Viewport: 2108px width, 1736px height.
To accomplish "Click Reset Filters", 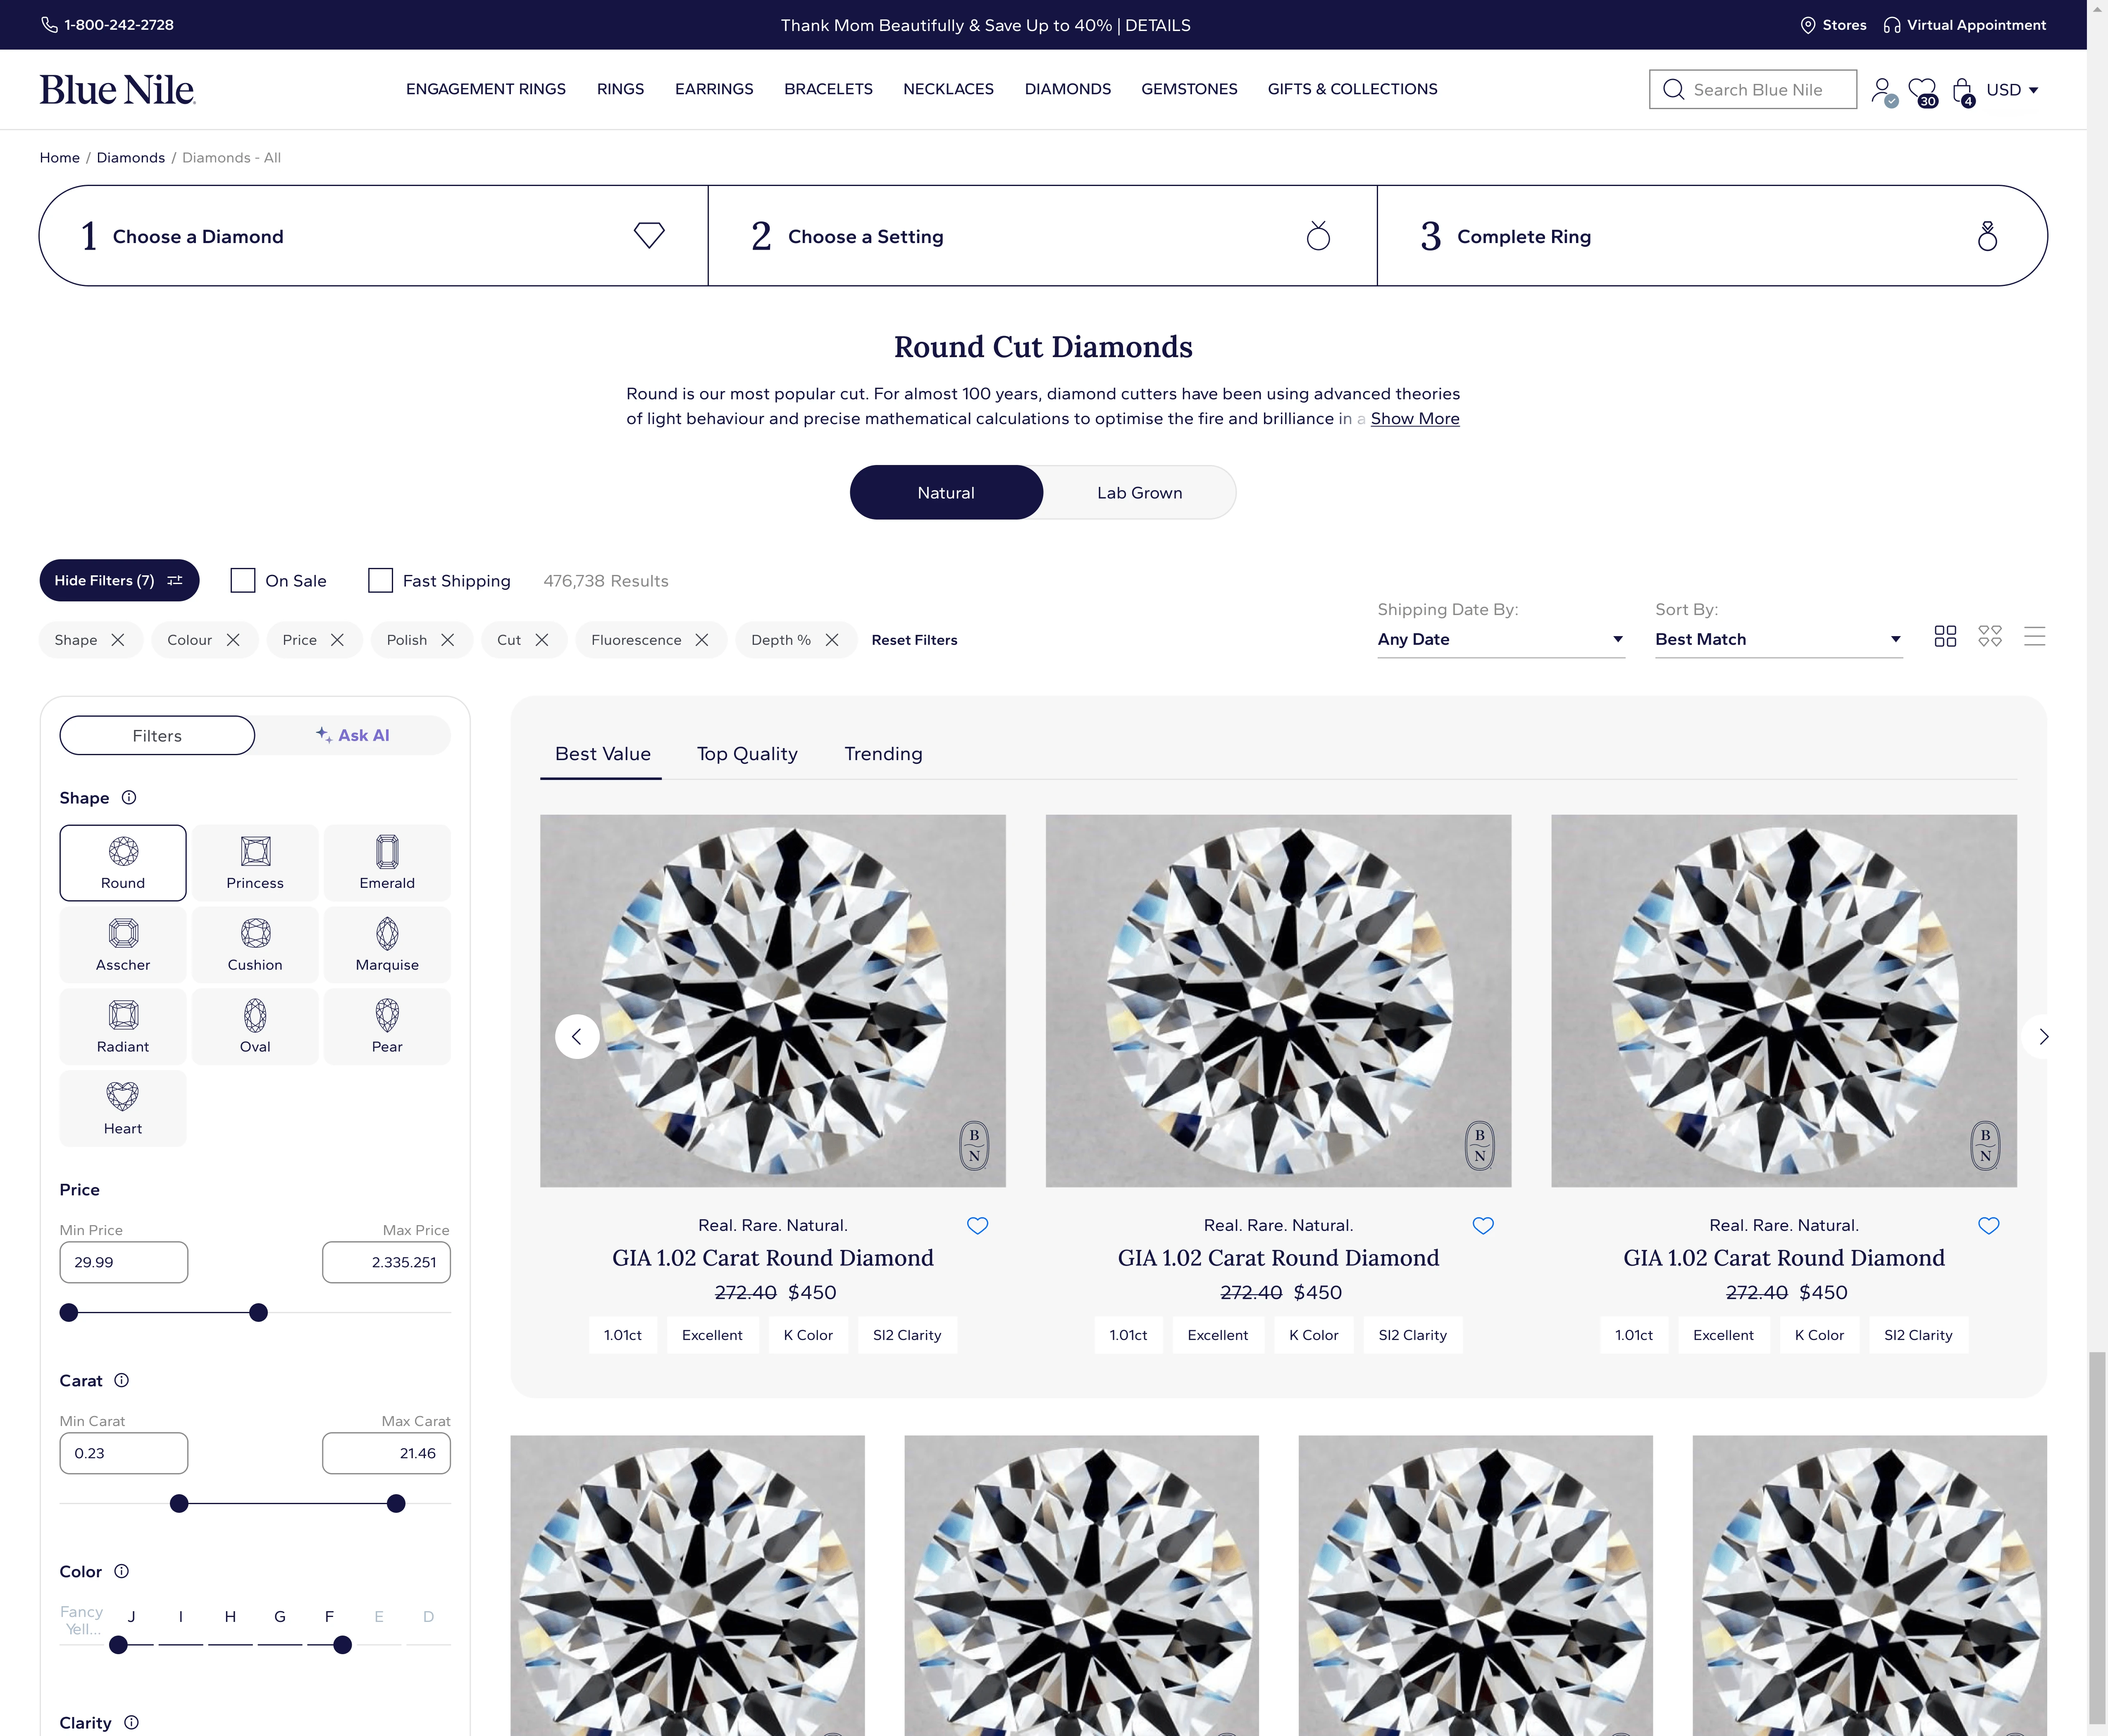I will coord(914,640).
